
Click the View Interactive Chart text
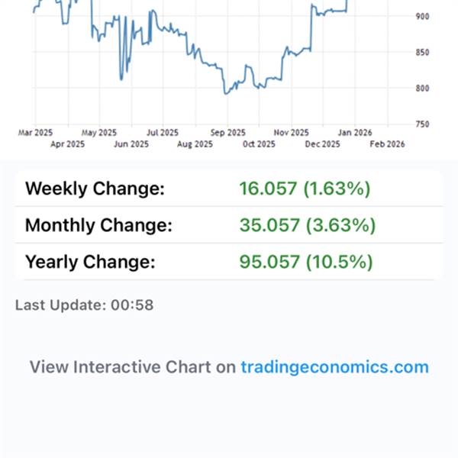coord(132,366)
